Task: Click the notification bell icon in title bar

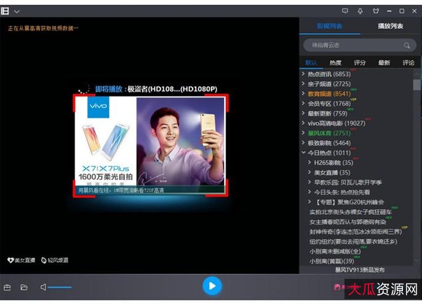Action: click(x=360, y=11)
